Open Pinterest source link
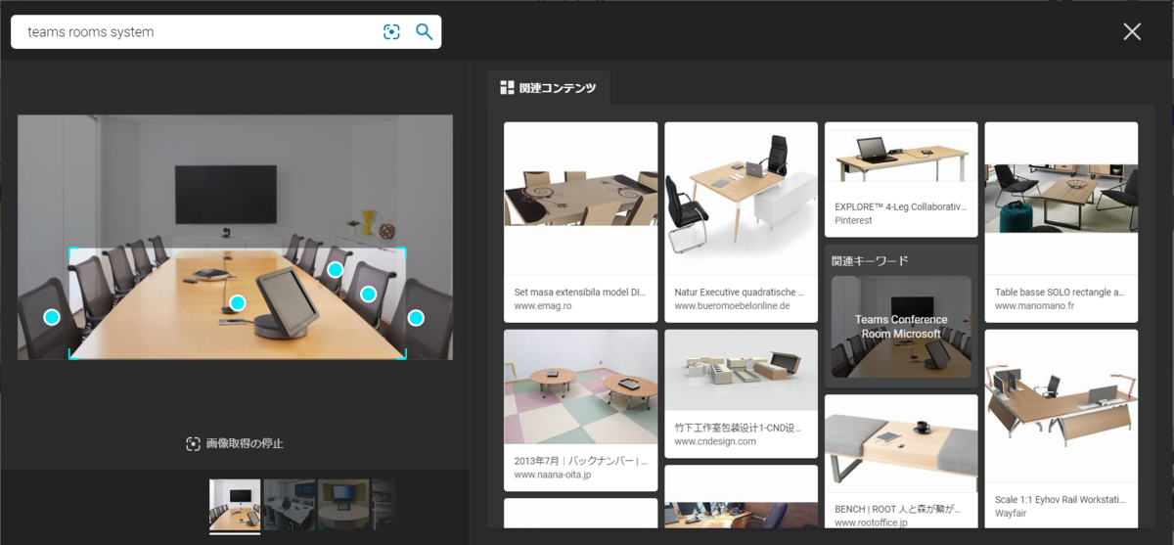This screenshot has width=1174, height=545. [855, 221]
